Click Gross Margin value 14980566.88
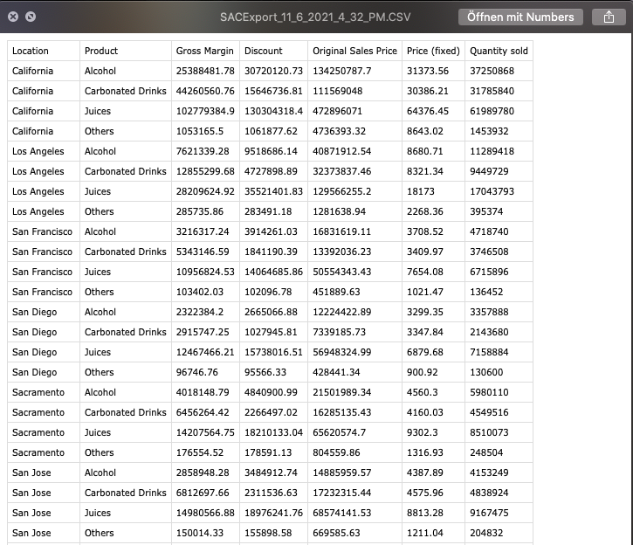 pos(205,513)
